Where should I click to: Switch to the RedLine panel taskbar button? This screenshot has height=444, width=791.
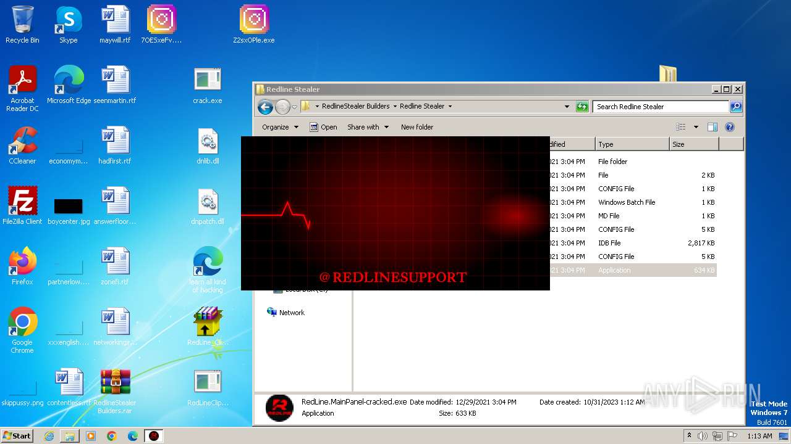click(x=153, y=436)
